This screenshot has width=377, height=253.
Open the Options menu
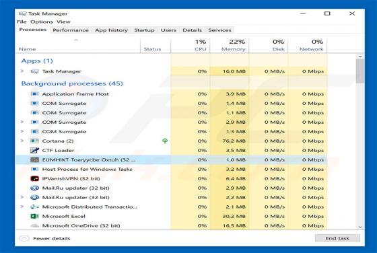(x=42, y=22)
